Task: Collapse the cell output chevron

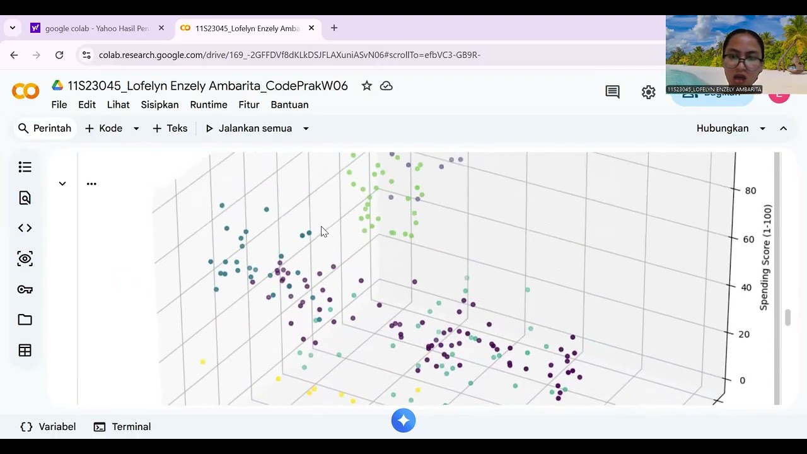Action: click(62, 183)
